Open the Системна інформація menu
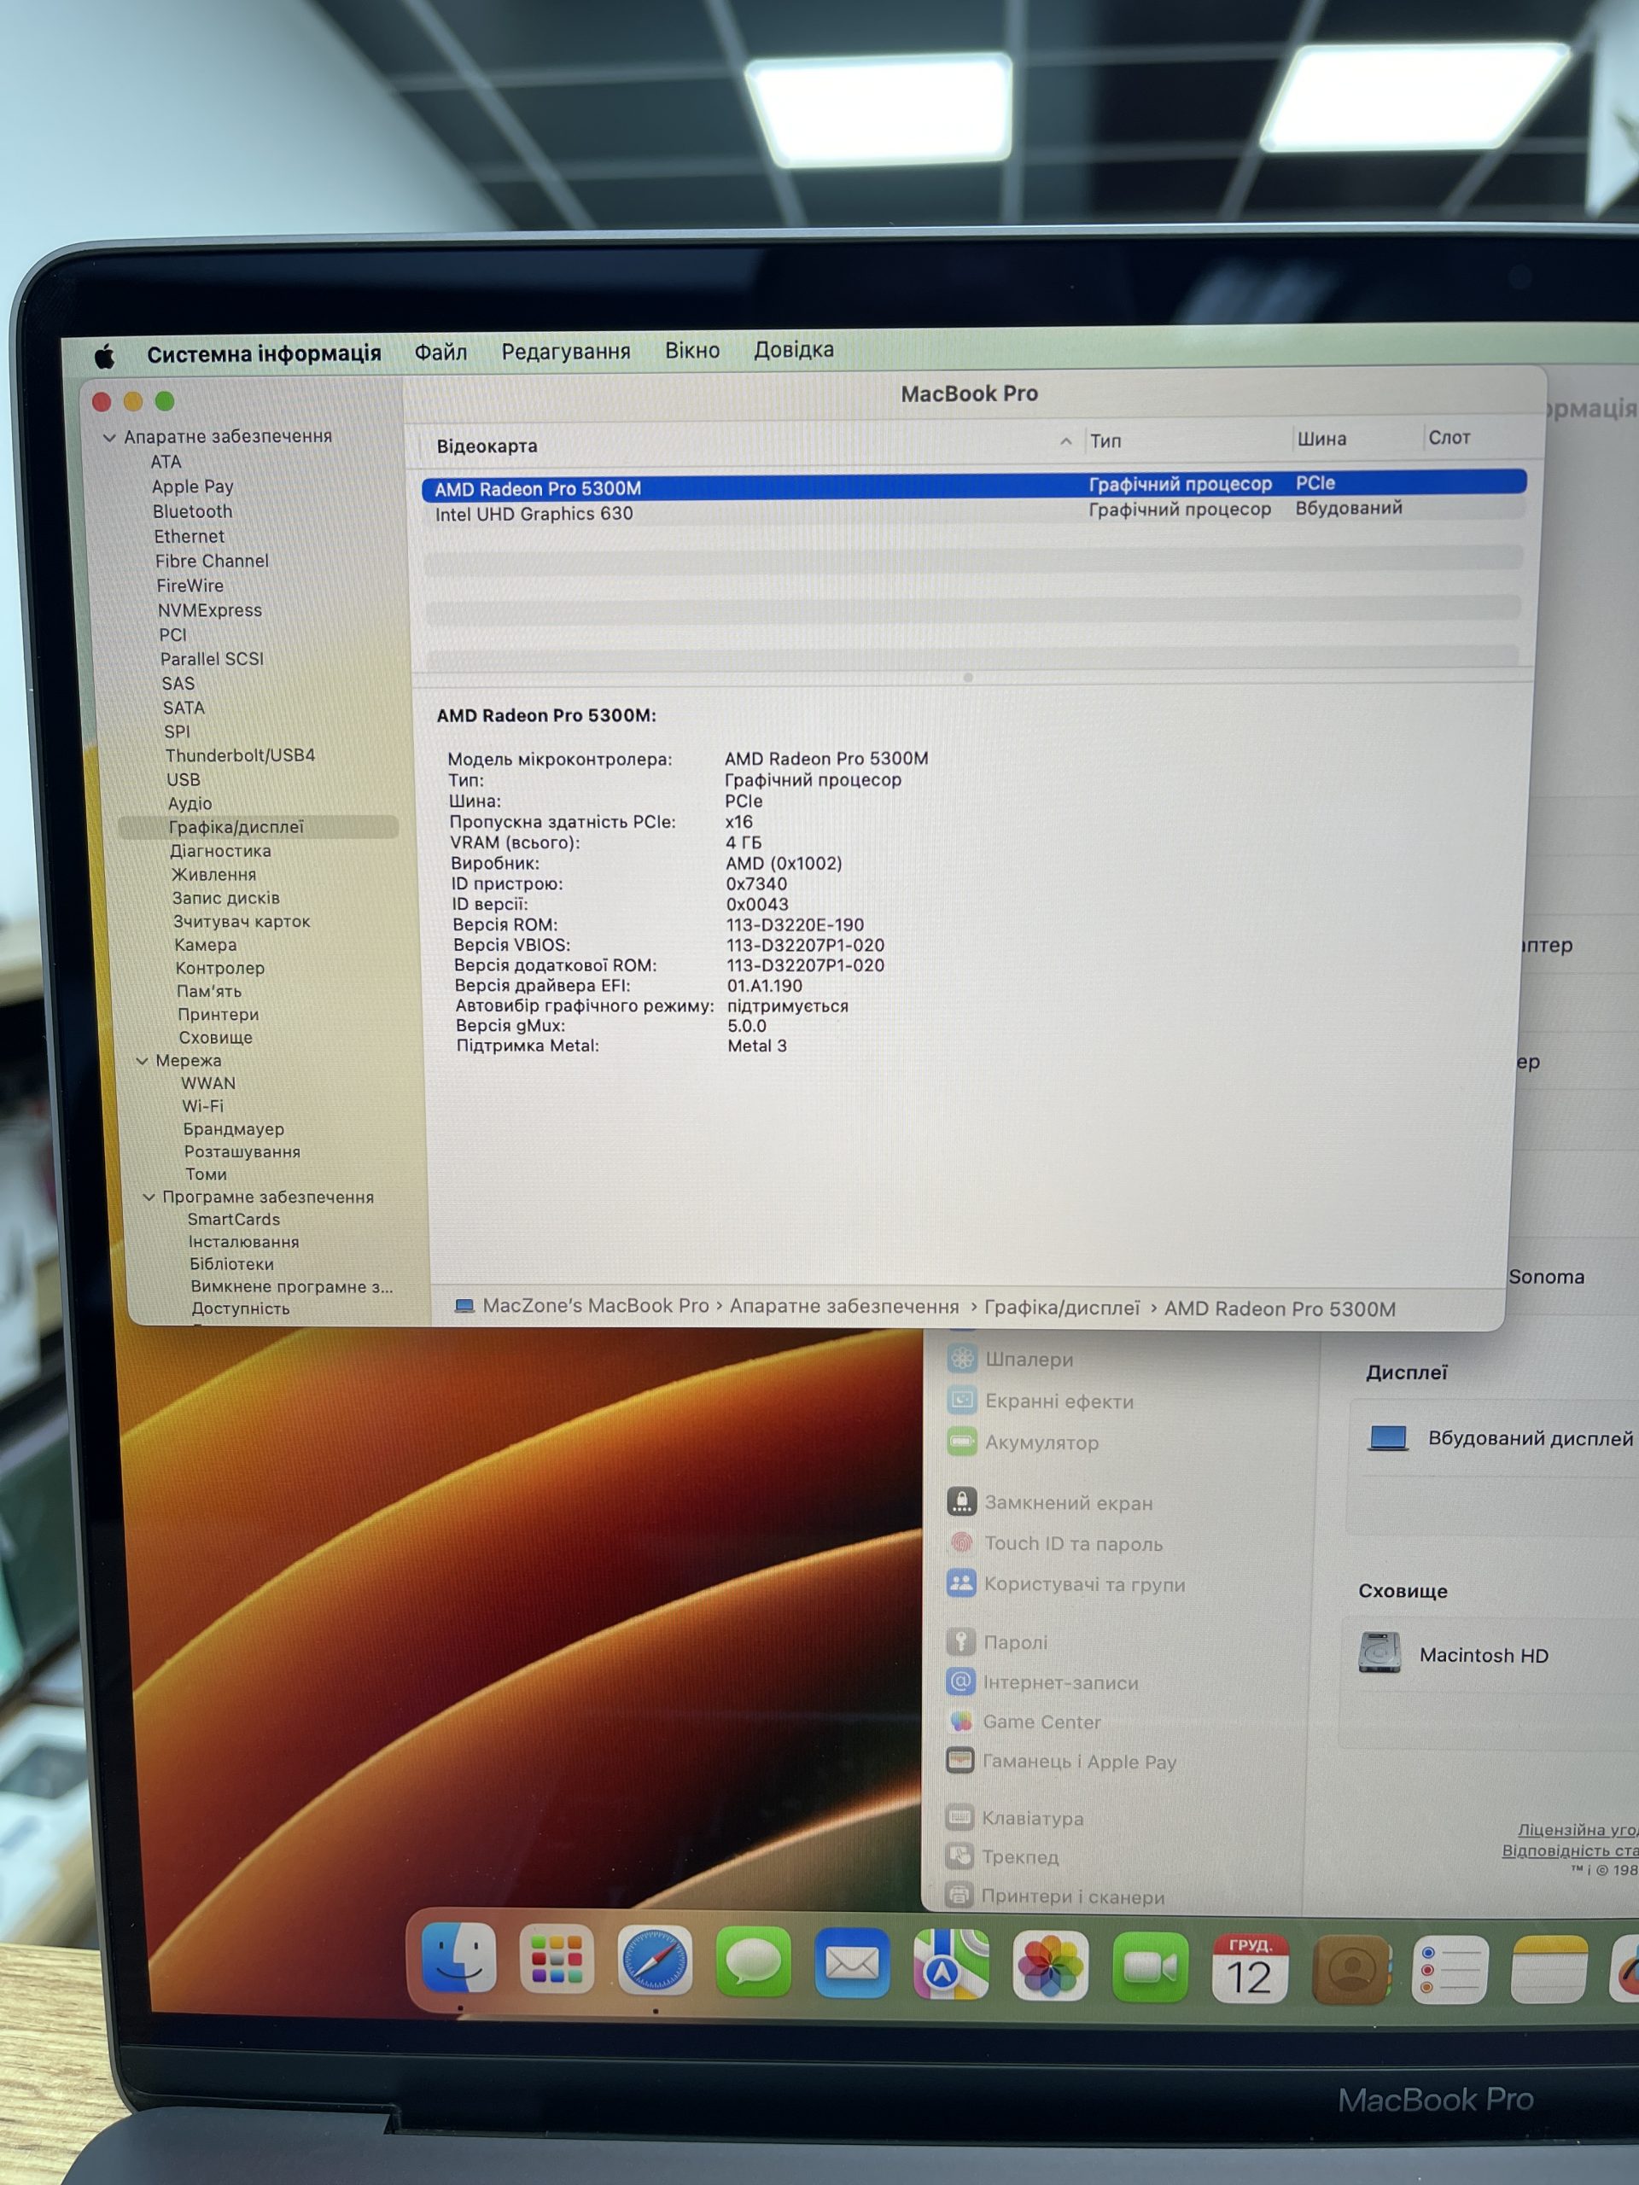 [x=264, y=353]
